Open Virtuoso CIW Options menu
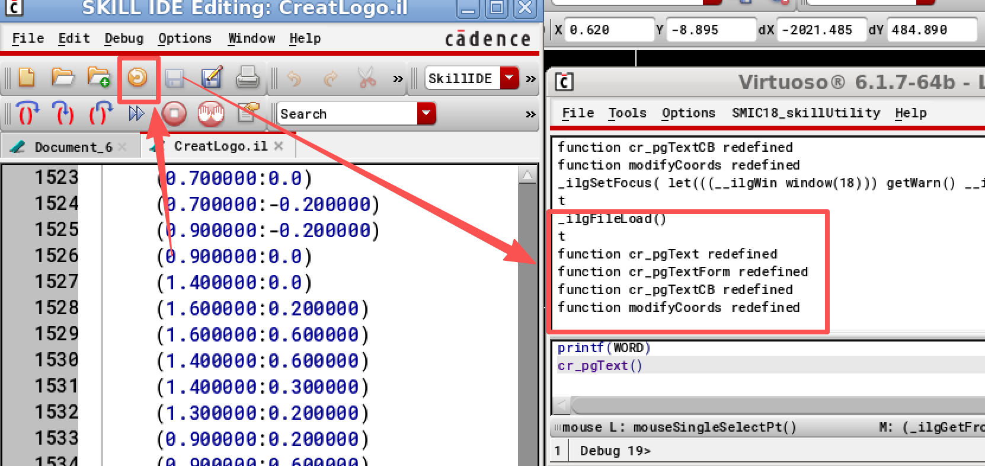The height and width of the screenshot is (466, 985). 688,113
